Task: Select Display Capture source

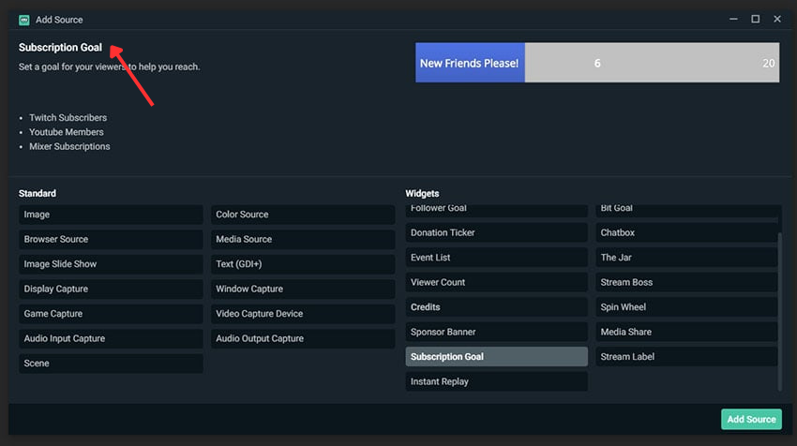Action: tap(111, 289)
